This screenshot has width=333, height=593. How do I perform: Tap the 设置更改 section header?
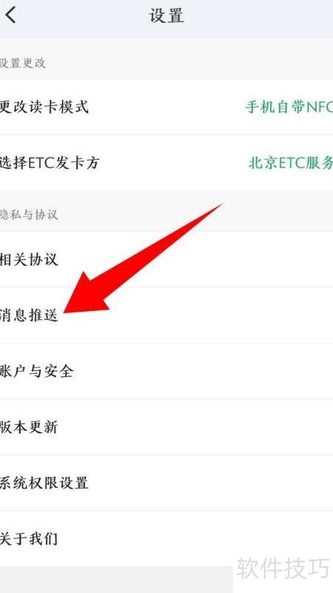pos(23,63)
